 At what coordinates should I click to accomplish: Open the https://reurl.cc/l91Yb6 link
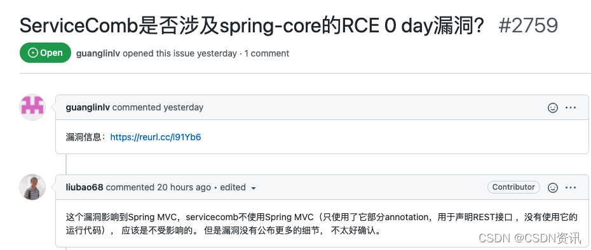pos(156,137)
